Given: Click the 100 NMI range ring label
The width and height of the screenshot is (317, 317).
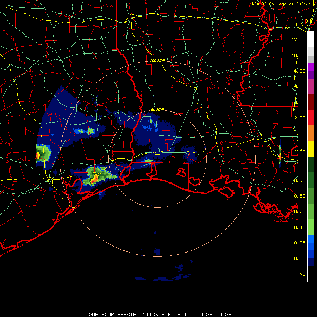Looking at the screenshot, I should coord(157,61).
